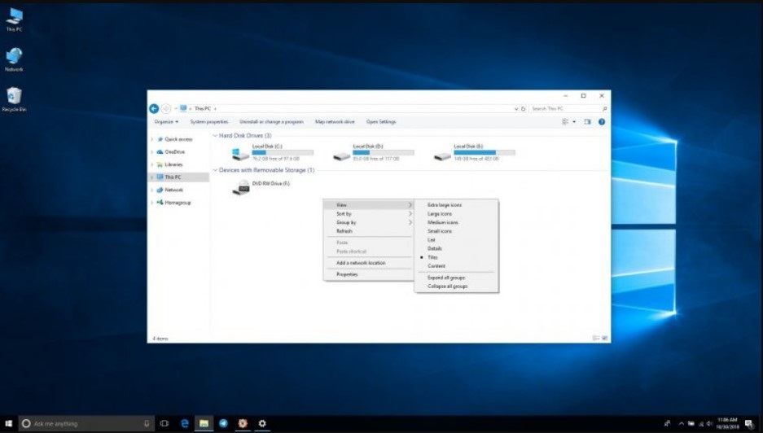Select DVD RW Drive (F:) icon
This screenshot has width=763, height=433.
tap(241, 187)
